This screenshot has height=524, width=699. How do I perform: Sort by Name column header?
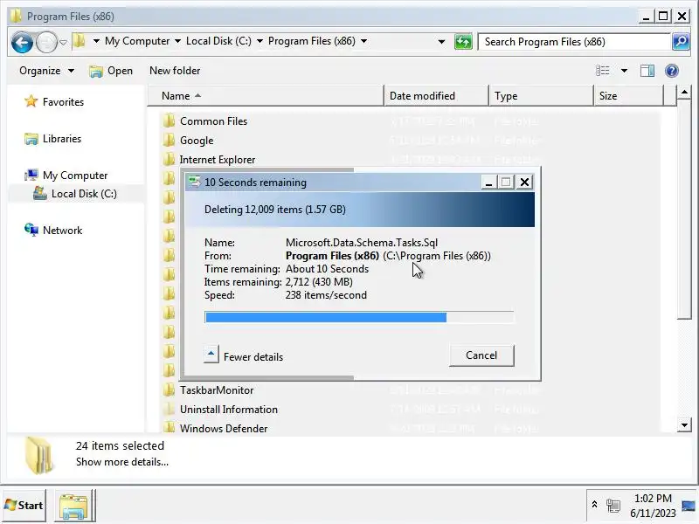coord(266,96)
